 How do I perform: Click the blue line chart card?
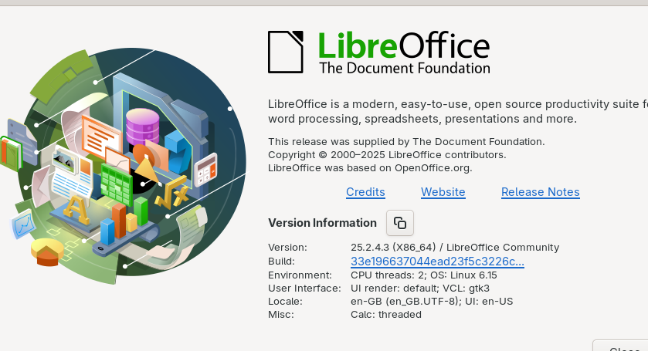click(23, 224)
